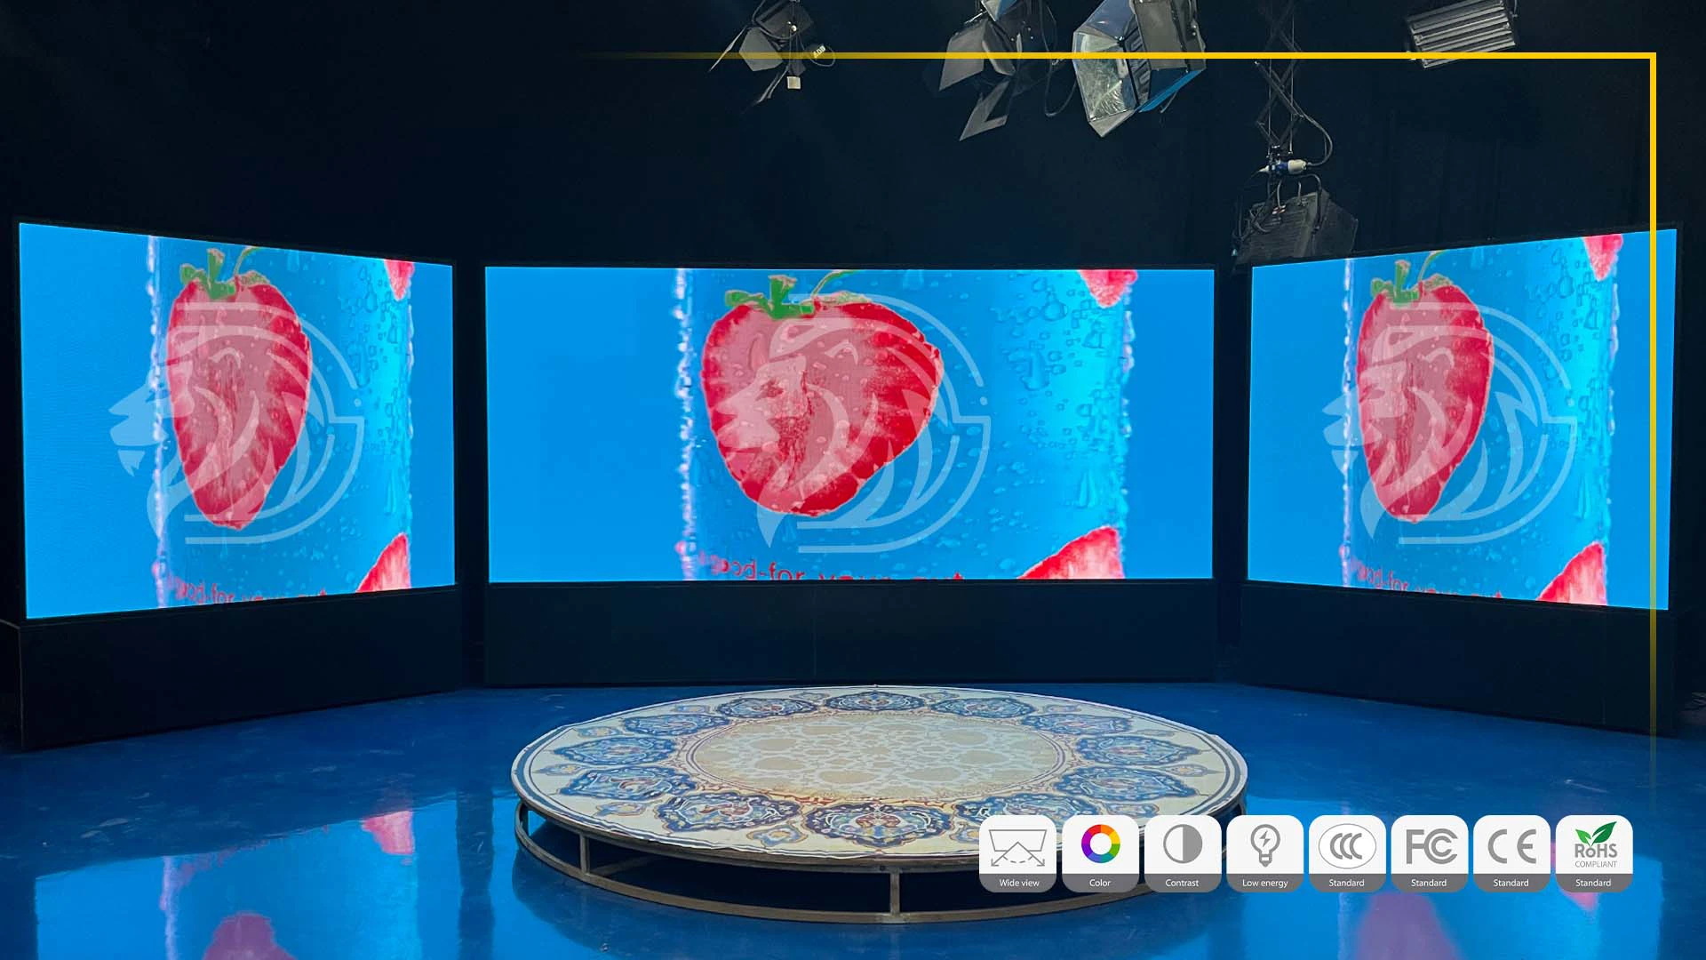Viewport: 1706px width, 960px height.
Task: Click the Contrast half-circle icon
Action: tap(1182, 844)
